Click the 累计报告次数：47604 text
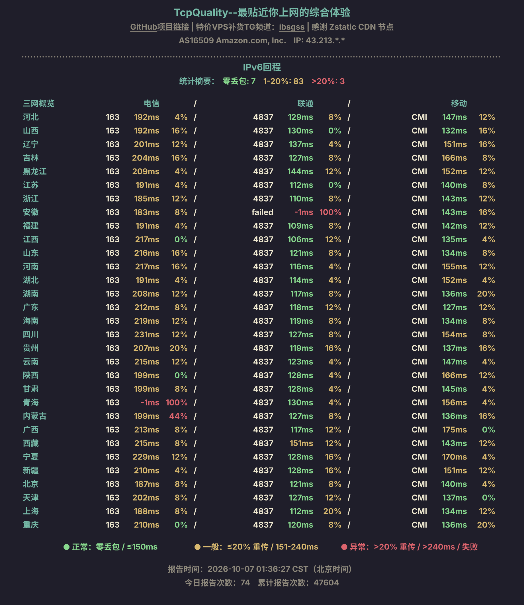The width and height of the screenshot is (524, 605). (x=298, y=583)
